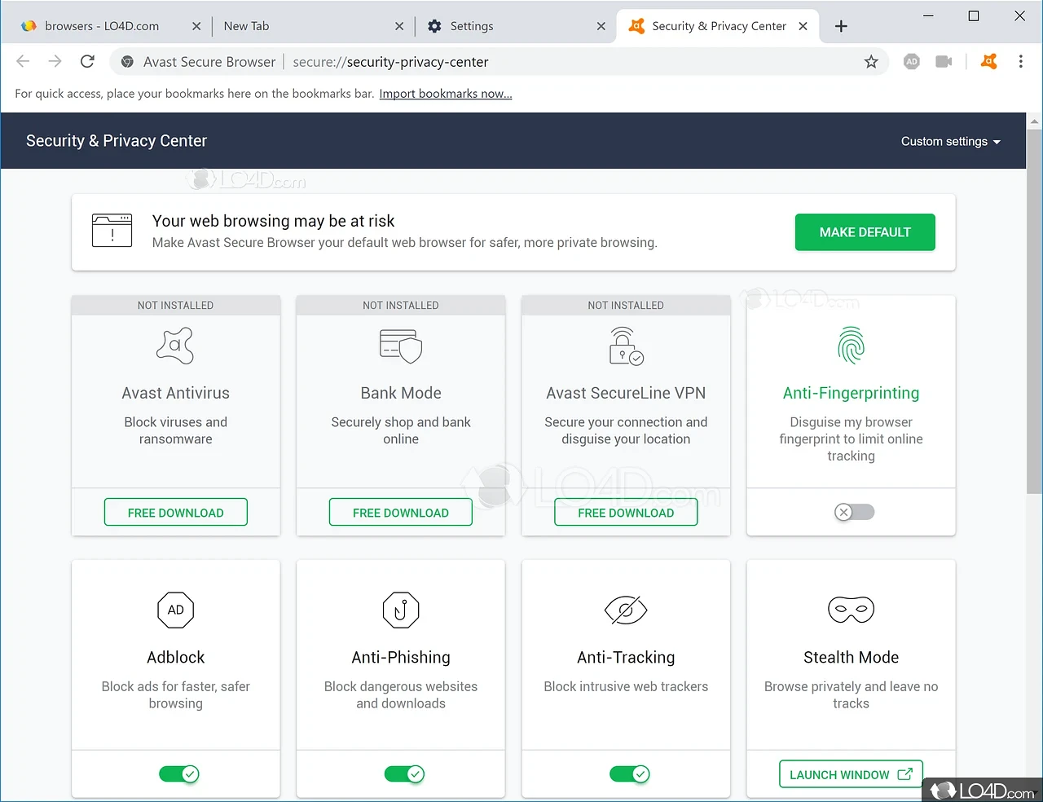Turn off the Anti-Phishing toggle

(404, 774)
